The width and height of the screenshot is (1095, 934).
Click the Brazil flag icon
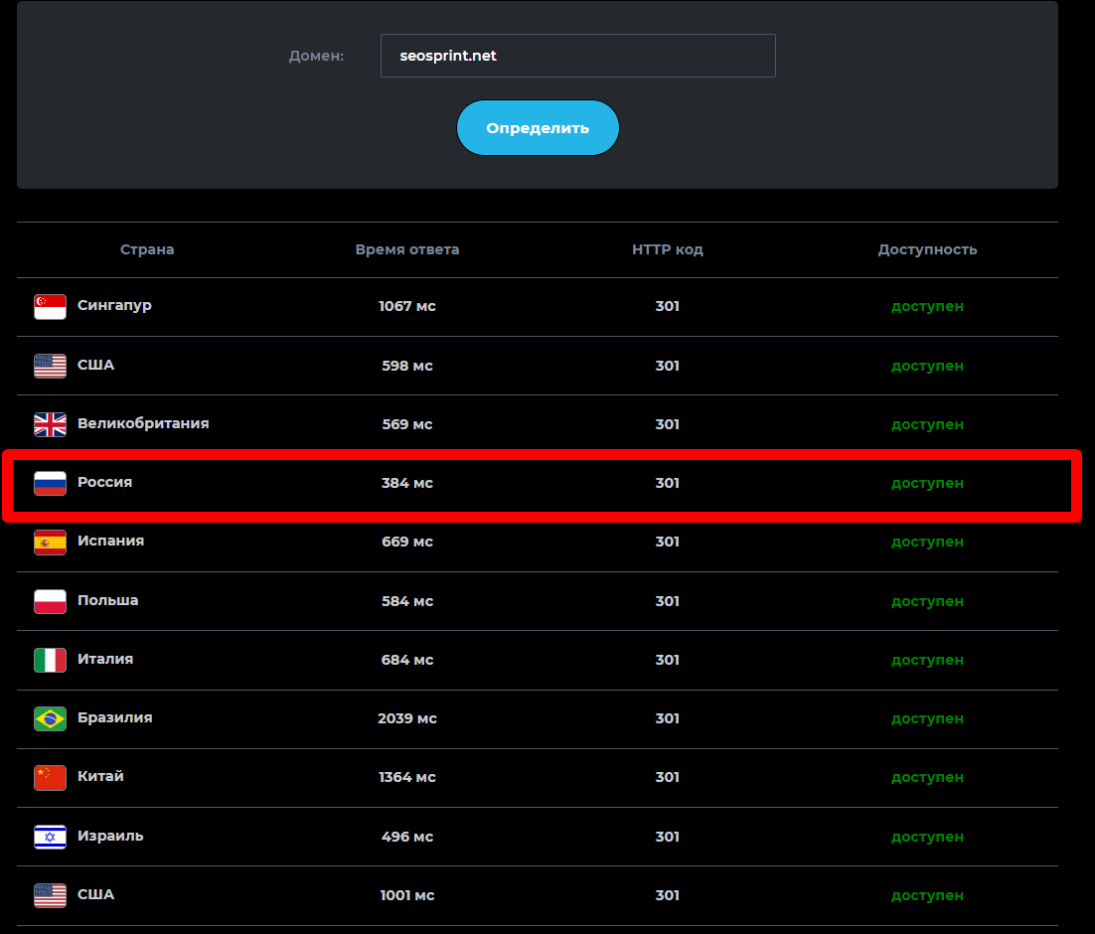pos(50,718)
